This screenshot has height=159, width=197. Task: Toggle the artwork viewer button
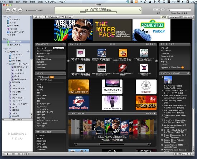[25, 154]
